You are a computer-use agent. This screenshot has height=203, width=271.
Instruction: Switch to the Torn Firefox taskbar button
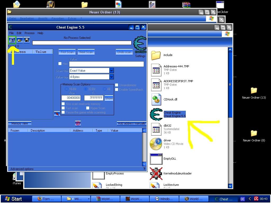click(x=47, y=199)
